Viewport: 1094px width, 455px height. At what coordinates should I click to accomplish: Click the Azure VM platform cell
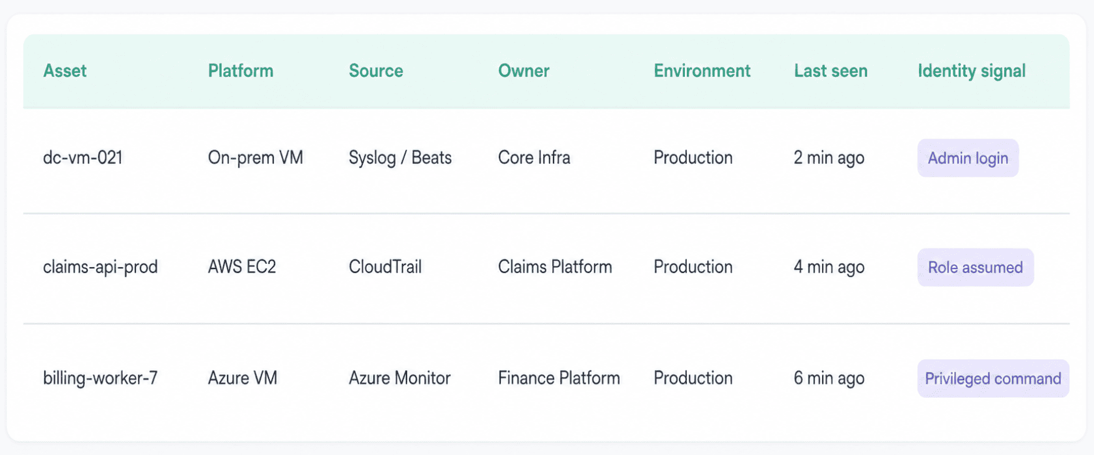[x=243, y=378]
